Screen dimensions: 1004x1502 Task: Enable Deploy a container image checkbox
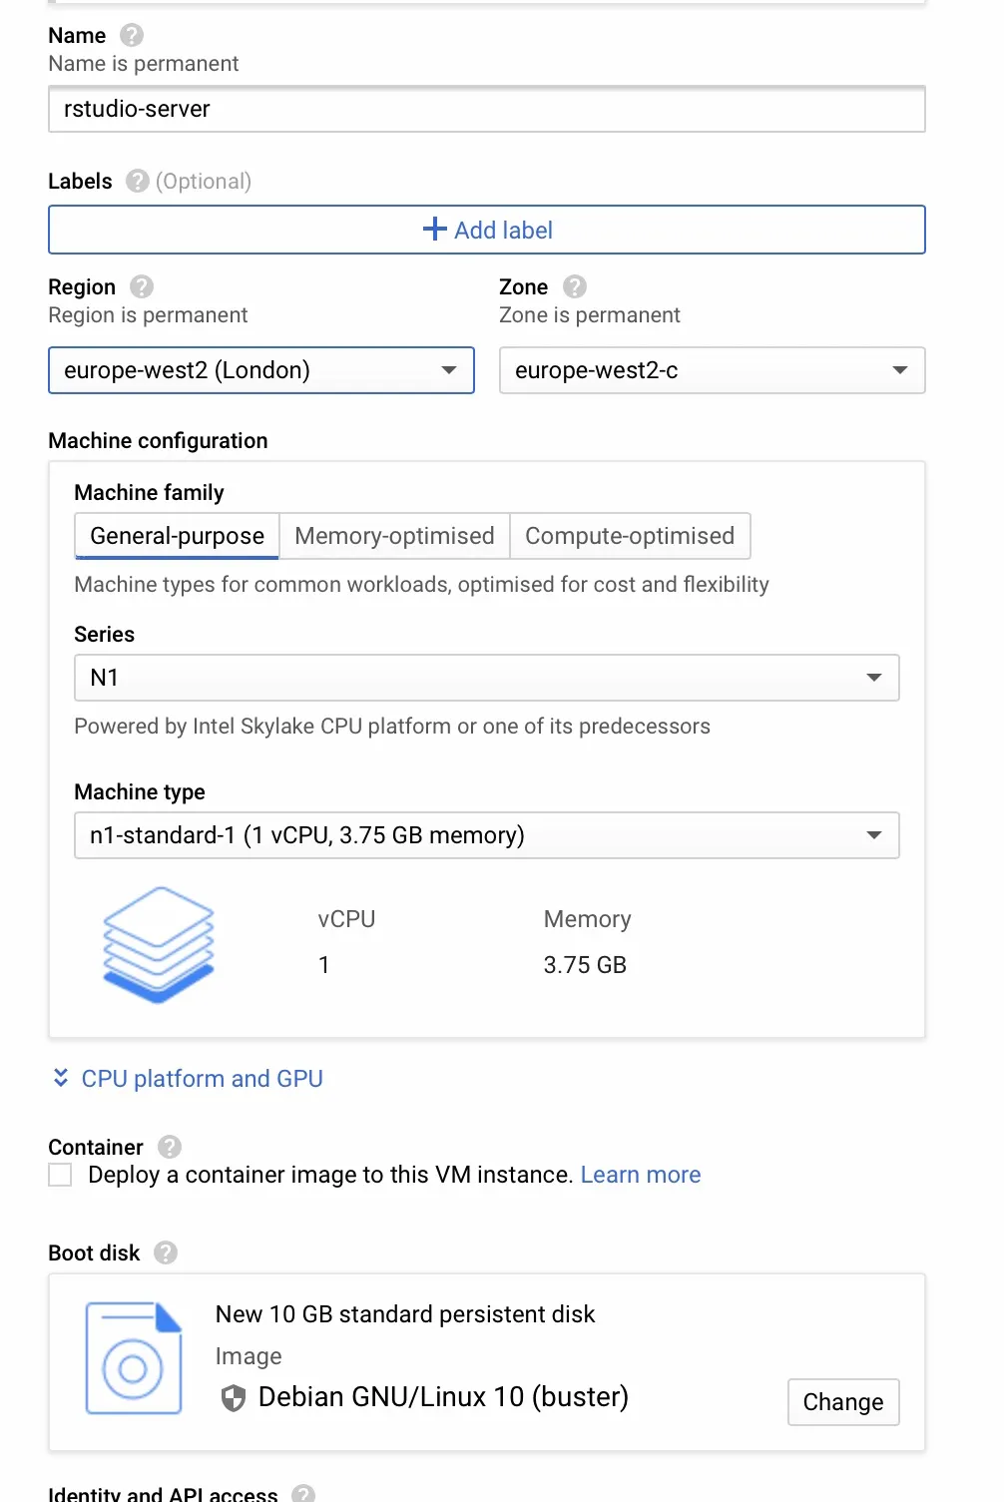click(x=60, y=1175)
